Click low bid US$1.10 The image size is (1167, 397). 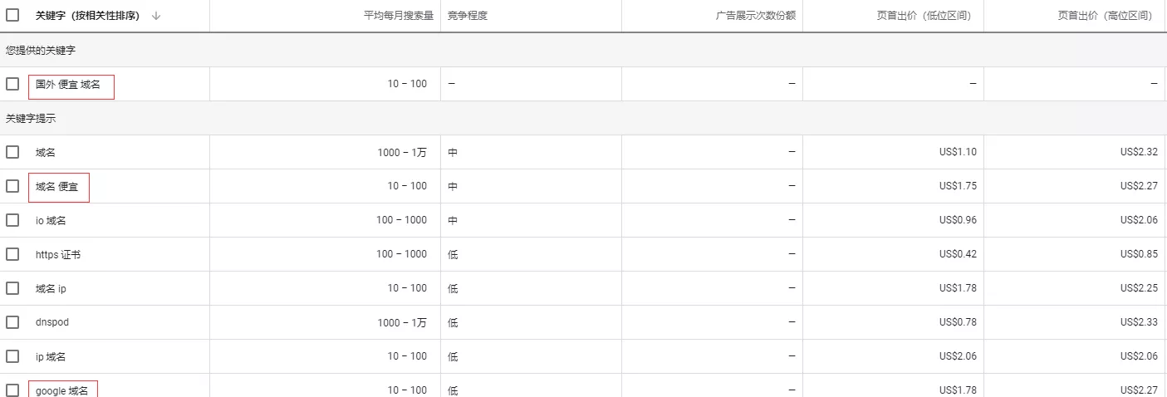[x=958, y=152]
